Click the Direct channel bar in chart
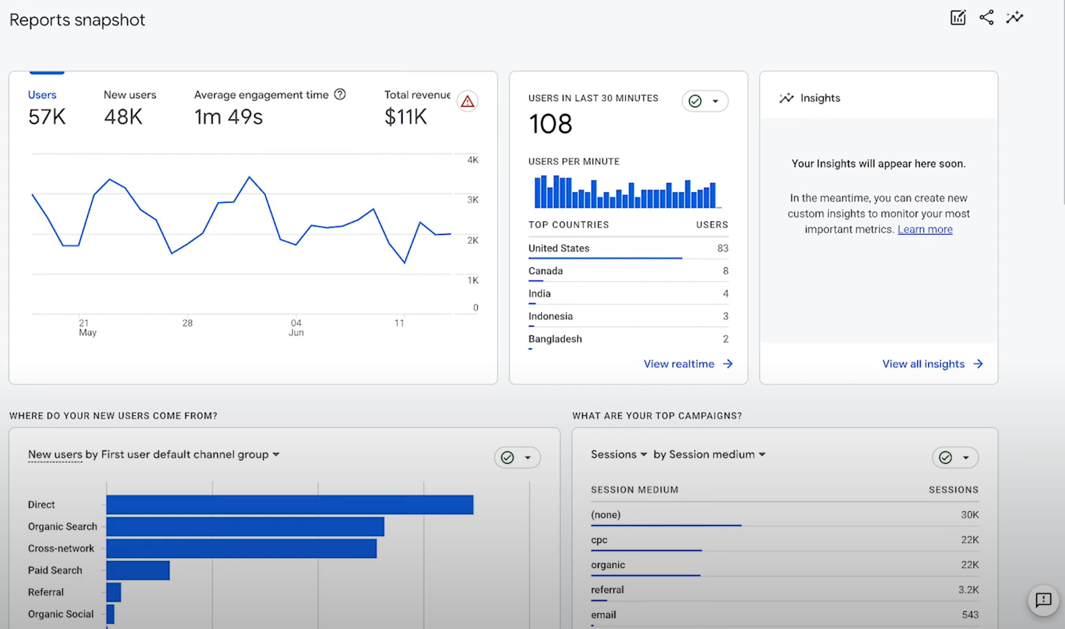The height and width of the screenshot is (629, 1065). coord(290,504)
